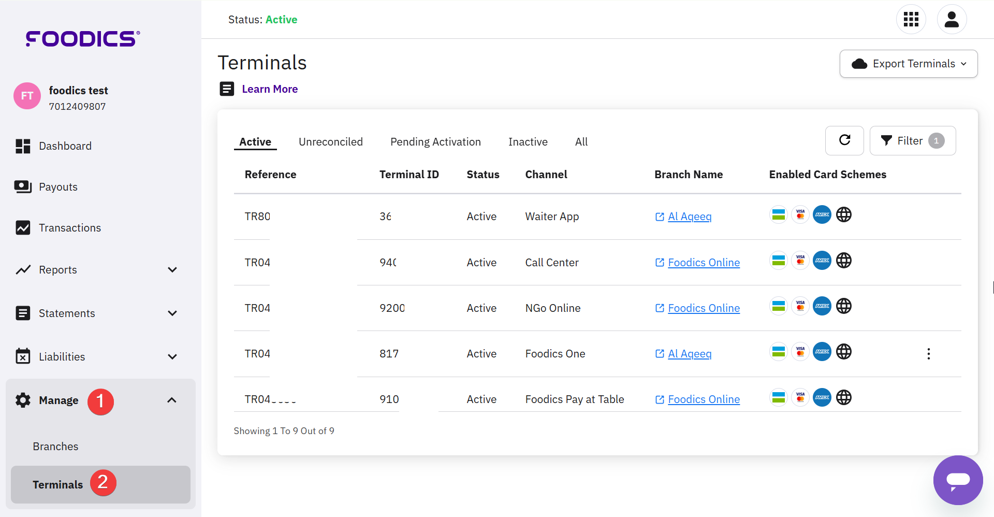Screen dimensions: 994x517
Task: Open Foodics Online link in Call Center row
Action: point(704,263)
